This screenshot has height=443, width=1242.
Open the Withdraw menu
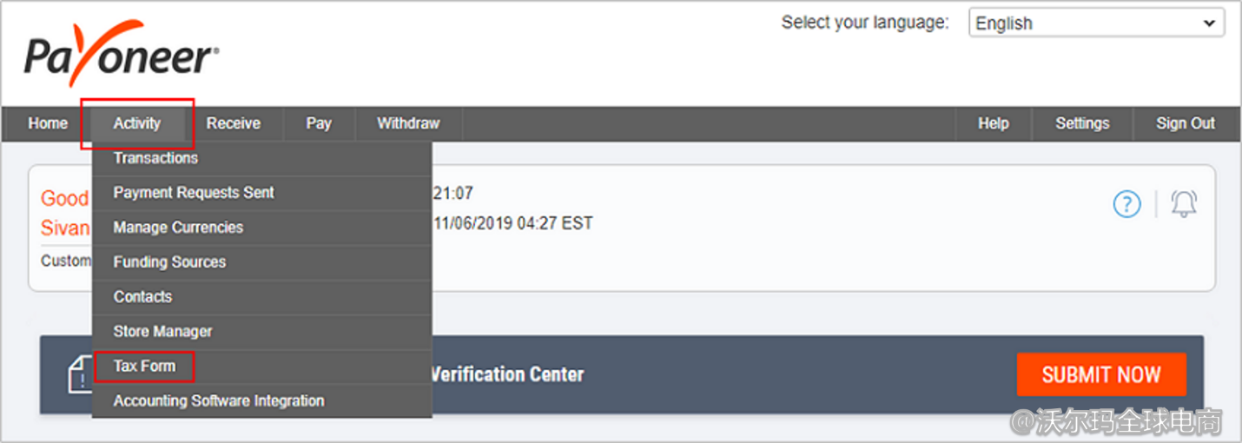pyautogui.click(x=408, y=123)
